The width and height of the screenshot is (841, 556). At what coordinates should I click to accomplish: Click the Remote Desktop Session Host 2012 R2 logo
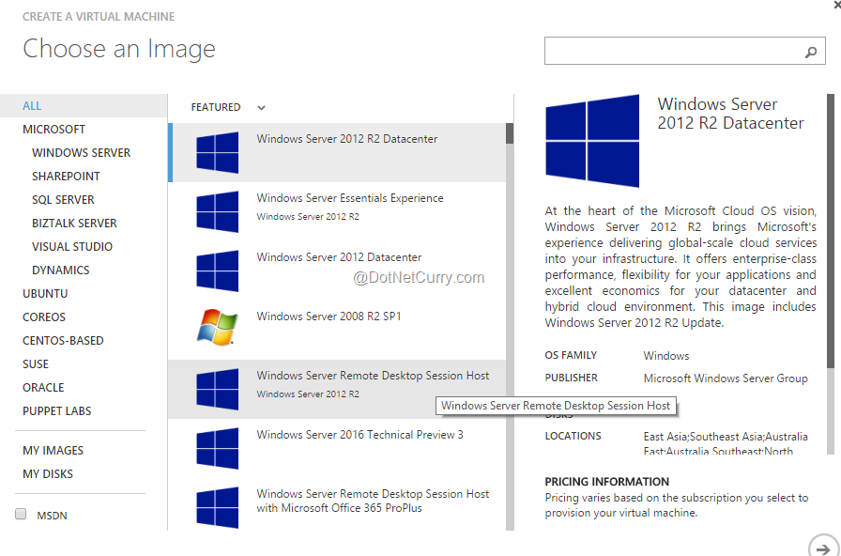(217, 389)
